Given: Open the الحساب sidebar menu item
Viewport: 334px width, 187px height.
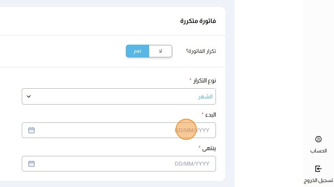Looking at the screenshot, I should [x=318, y=150].
